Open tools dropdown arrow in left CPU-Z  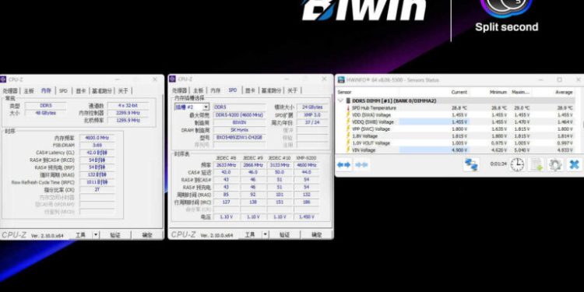click(x=96, y=234)
